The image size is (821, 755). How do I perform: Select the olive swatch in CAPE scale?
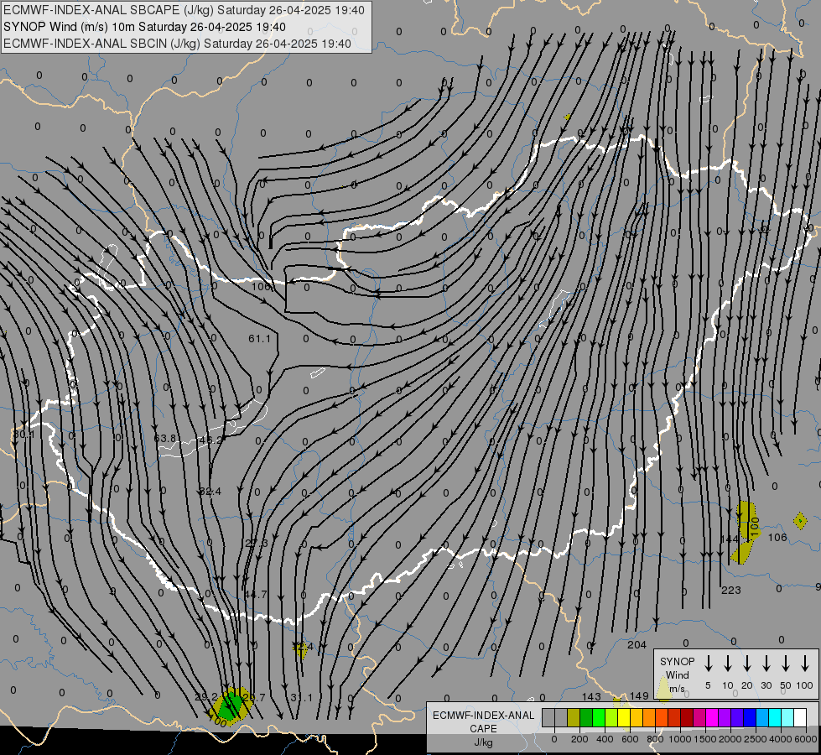(574, 718)
